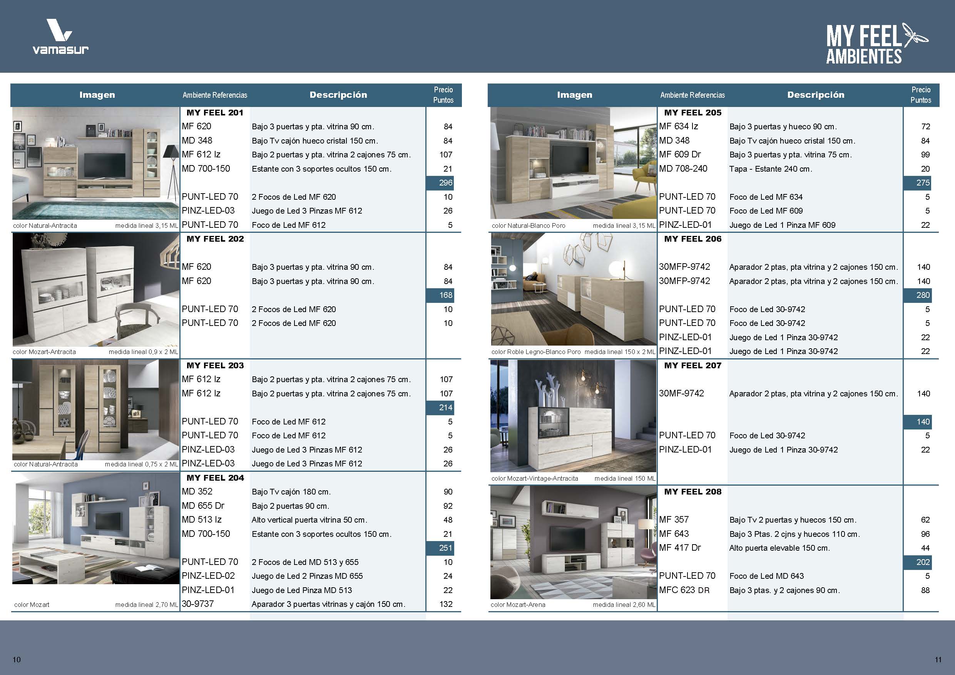Click the My Feel Ambientes dragonfly logo

click(877, 43)
